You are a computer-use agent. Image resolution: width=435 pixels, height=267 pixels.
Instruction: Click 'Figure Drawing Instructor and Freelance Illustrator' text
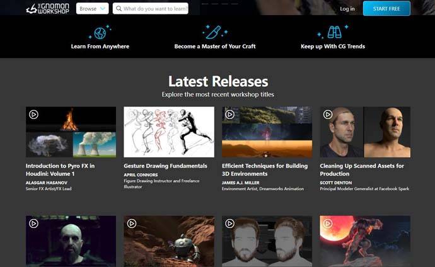click(x=161, y=184)
